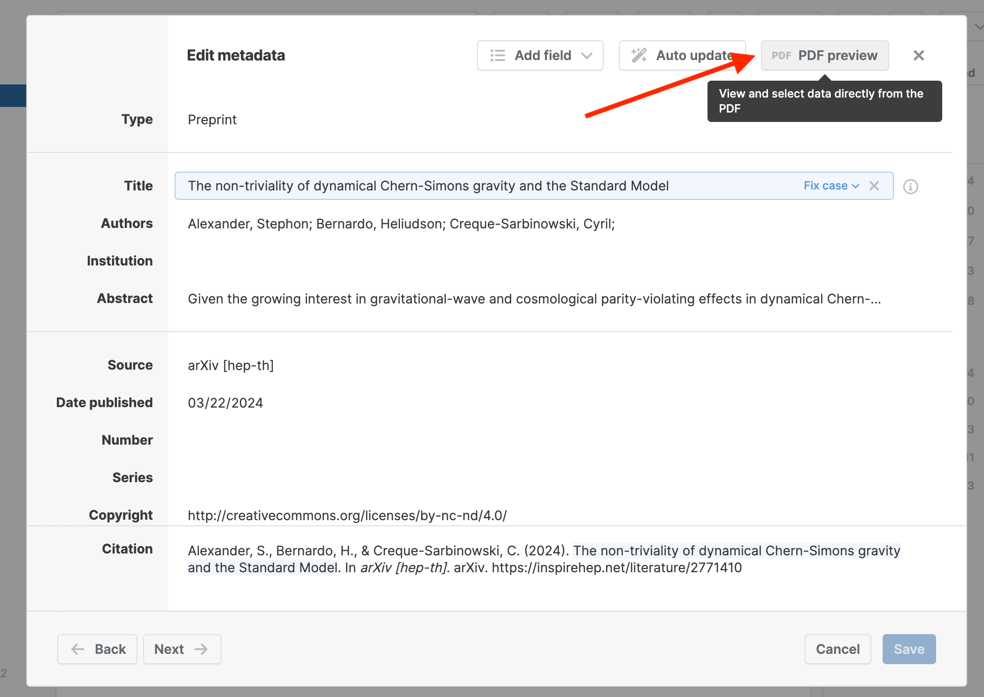Expand the Add field dropdown chevron

[587, 55]
